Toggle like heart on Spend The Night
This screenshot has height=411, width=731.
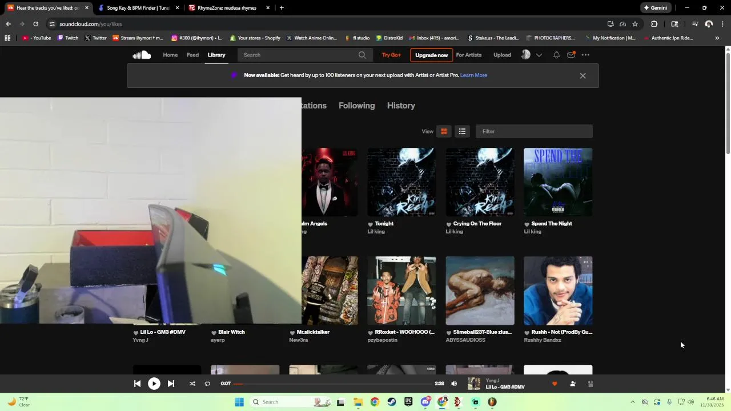pos(527,224)
